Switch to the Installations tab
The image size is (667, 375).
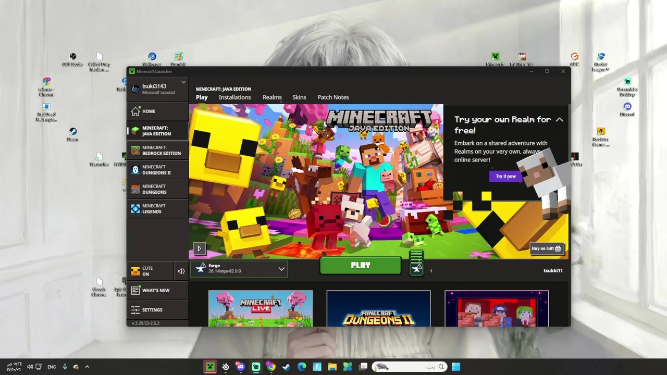[234, 97]
